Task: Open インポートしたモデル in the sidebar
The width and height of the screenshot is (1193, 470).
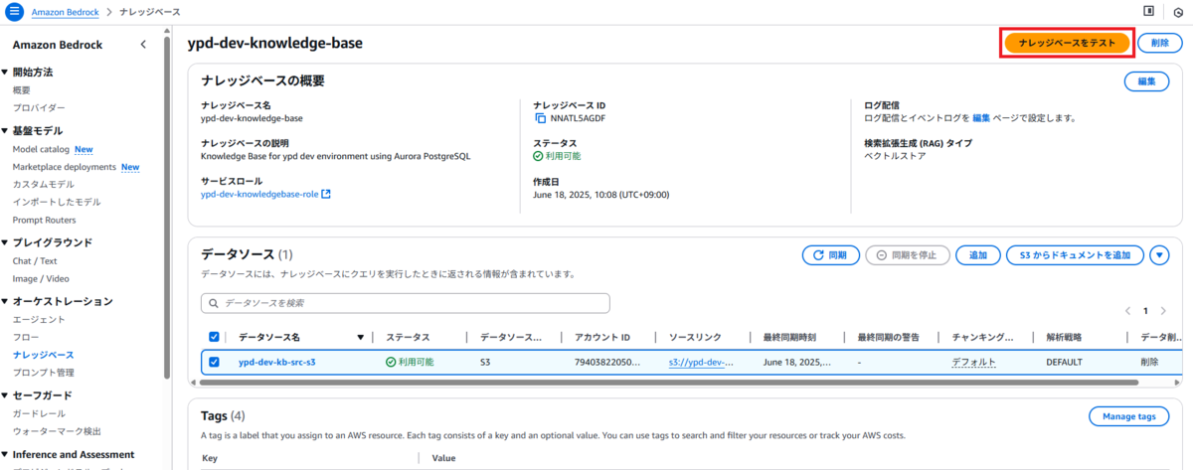Action: tap(57, 202)
